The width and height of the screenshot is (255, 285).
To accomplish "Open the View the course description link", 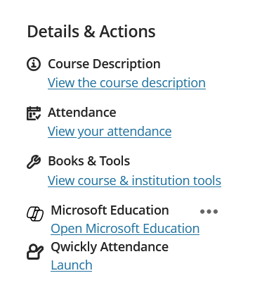I will [x=126, y=83].
